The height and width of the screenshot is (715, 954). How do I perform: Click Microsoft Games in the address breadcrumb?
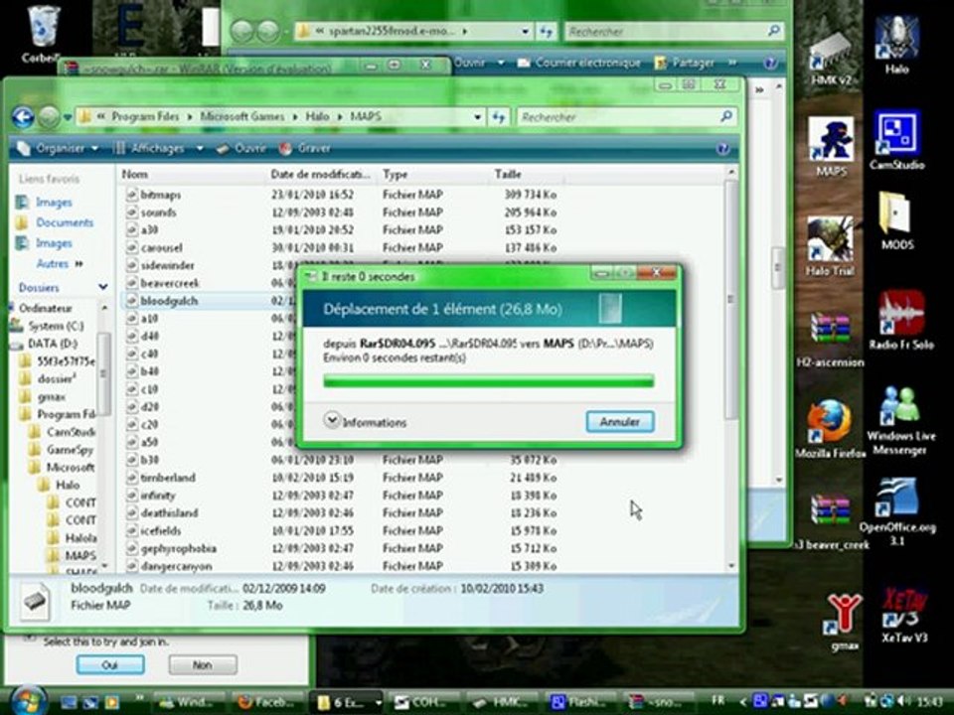[x=242, y=116]
